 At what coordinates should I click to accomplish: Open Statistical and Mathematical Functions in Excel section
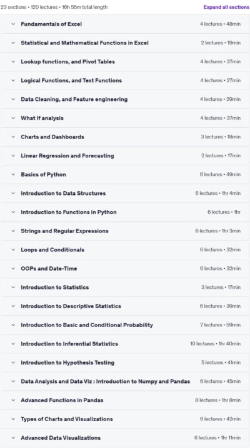coord(125,43)
